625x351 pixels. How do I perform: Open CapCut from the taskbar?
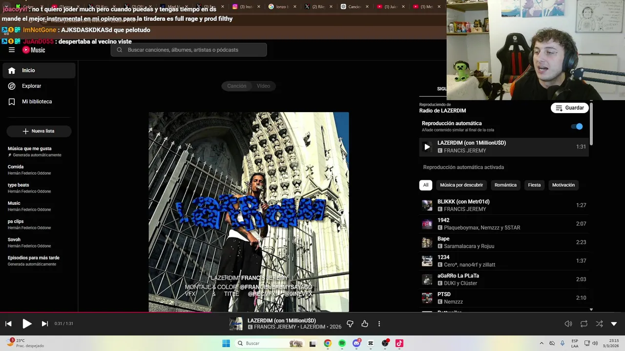pyautogui.click(x=371, y=343)
